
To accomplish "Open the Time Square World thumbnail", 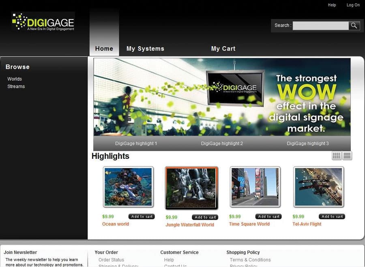I will click(255, 187).
